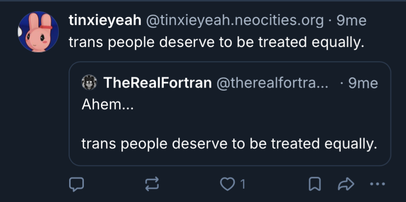Open the three-dot more options menu

(x=378, y=184)
